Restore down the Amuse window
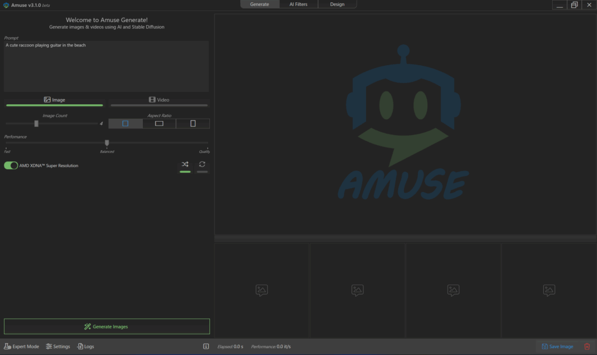Screen dimensions: 597x355 tap(574, 5)
